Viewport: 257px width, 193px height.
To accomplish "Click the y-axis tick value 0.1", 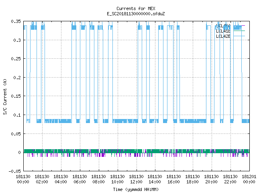I will click(17, 115).
